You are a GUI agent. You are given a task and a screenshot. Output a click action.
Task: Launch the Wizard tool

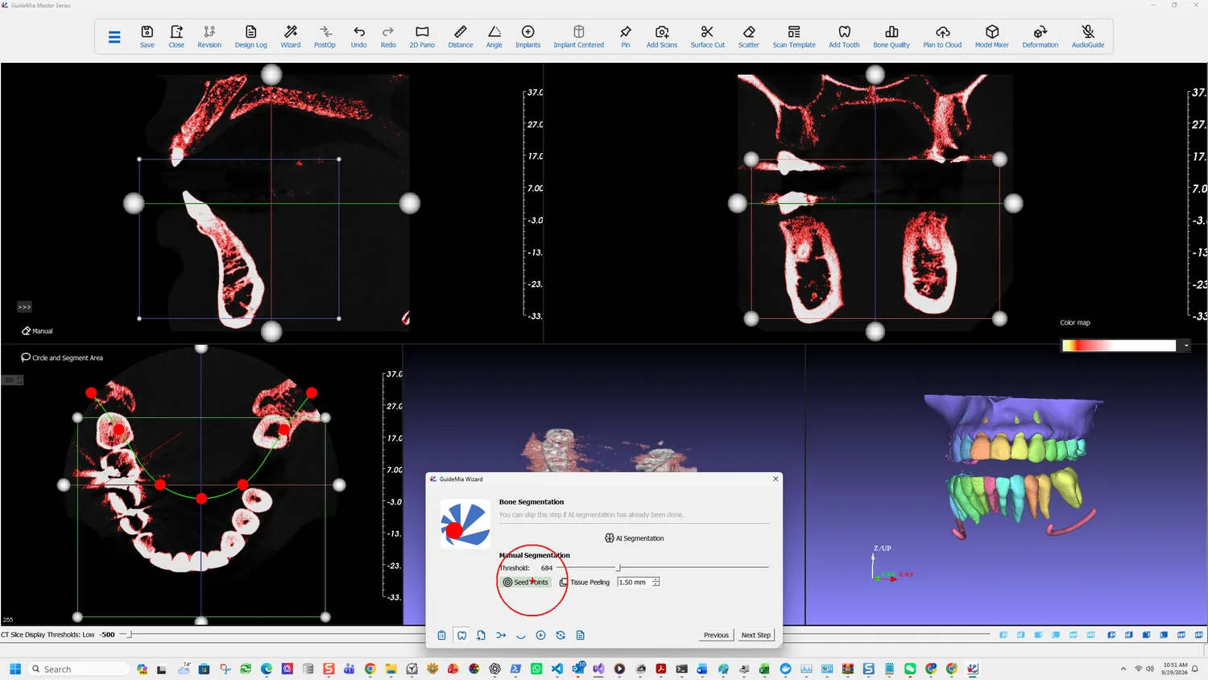(291, 36)
